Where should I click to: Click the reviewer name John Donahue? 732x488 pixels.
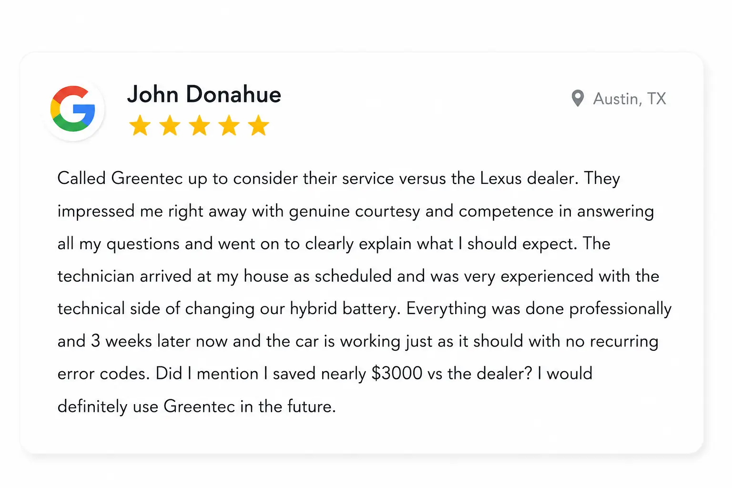(x=204, y=94)
